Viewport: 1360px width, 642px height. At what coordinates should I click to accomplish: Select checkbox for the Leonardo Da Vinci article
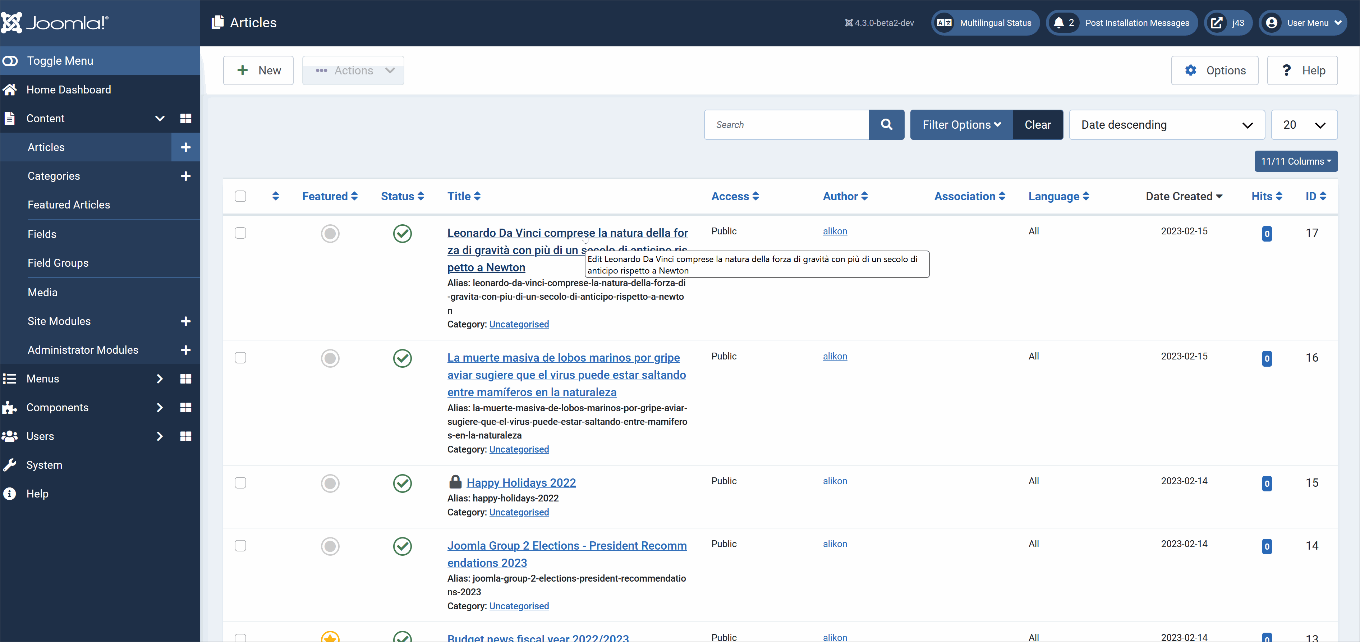(240, 233)
